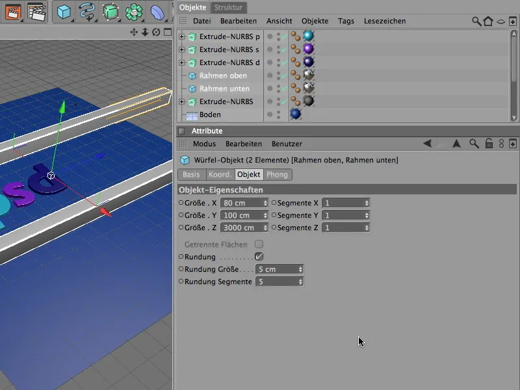Open the Koord. attribute tab
Screen dimensions: 520x390
(219, 174)
